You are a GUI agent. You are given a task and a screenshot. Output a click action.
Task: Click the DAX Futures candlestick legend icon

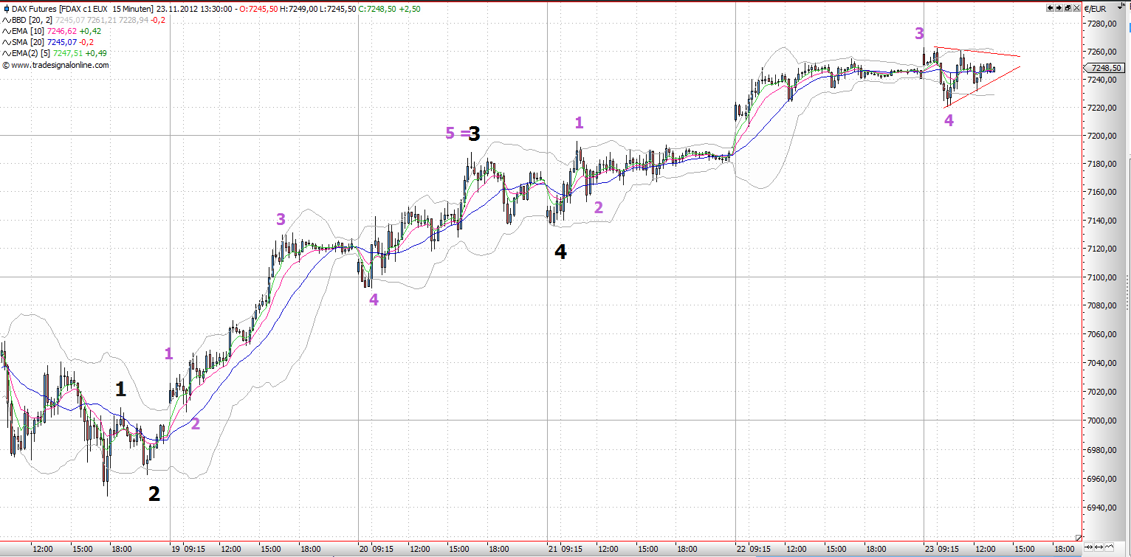point(6,8)
